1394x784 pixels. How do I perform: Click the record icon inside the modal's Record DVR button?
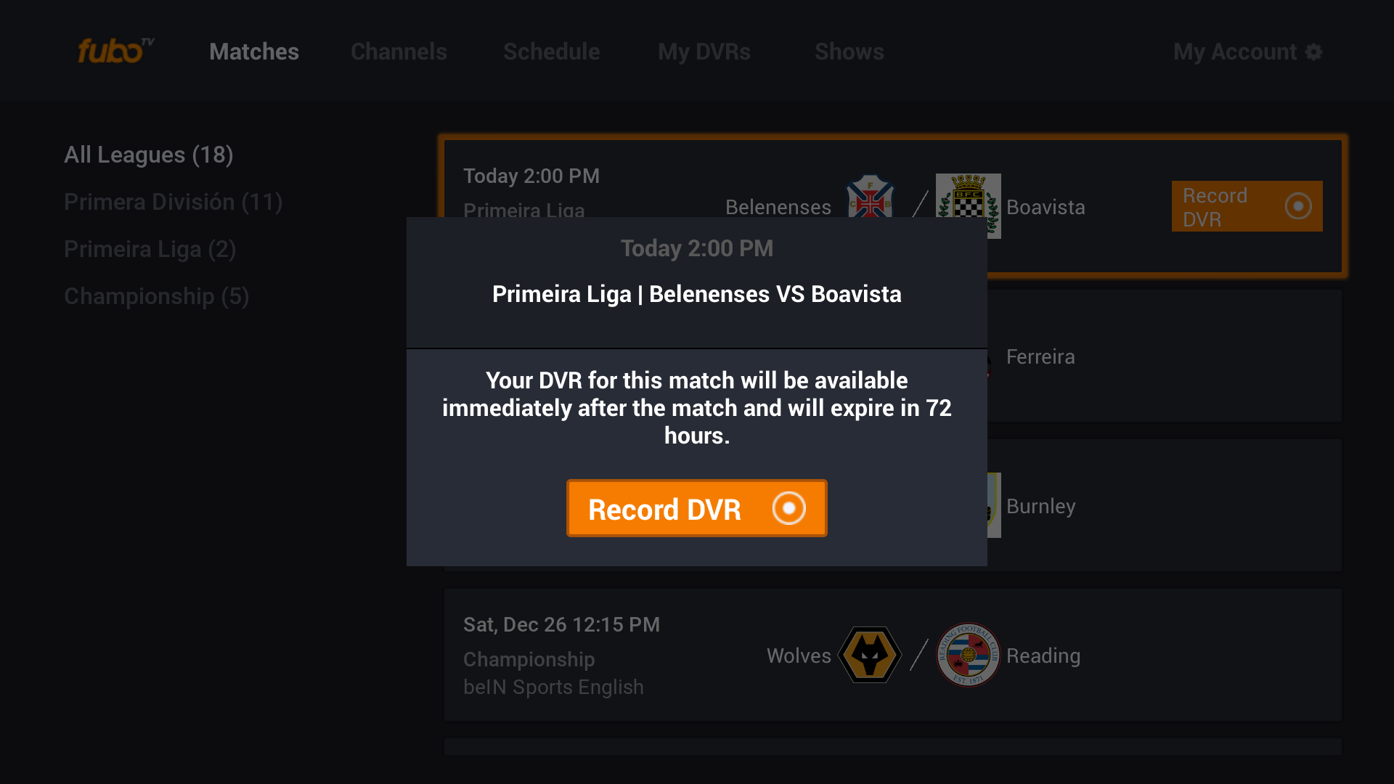(x=788, y=508)
